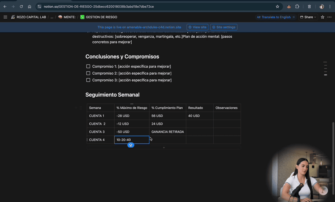Click the blue handle below the selected cell
The image size is (335, 202).
(131, 145)
